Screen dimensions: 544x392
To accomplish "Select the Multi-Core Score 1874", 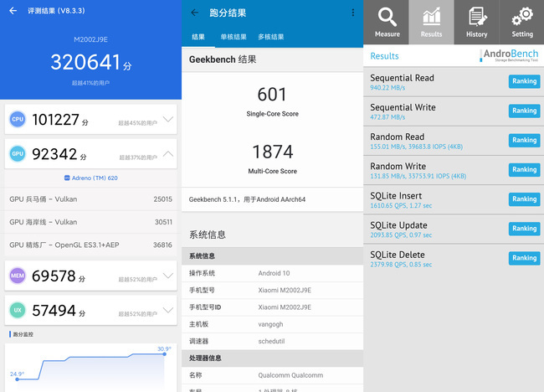I will pos(273,152).
